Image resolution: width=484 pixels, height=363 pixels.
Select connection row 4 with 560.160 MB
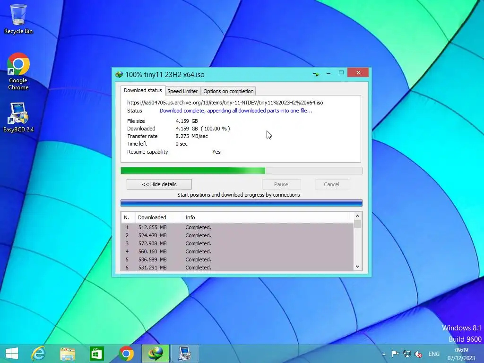pyautogui.click(x=237, y=251)
